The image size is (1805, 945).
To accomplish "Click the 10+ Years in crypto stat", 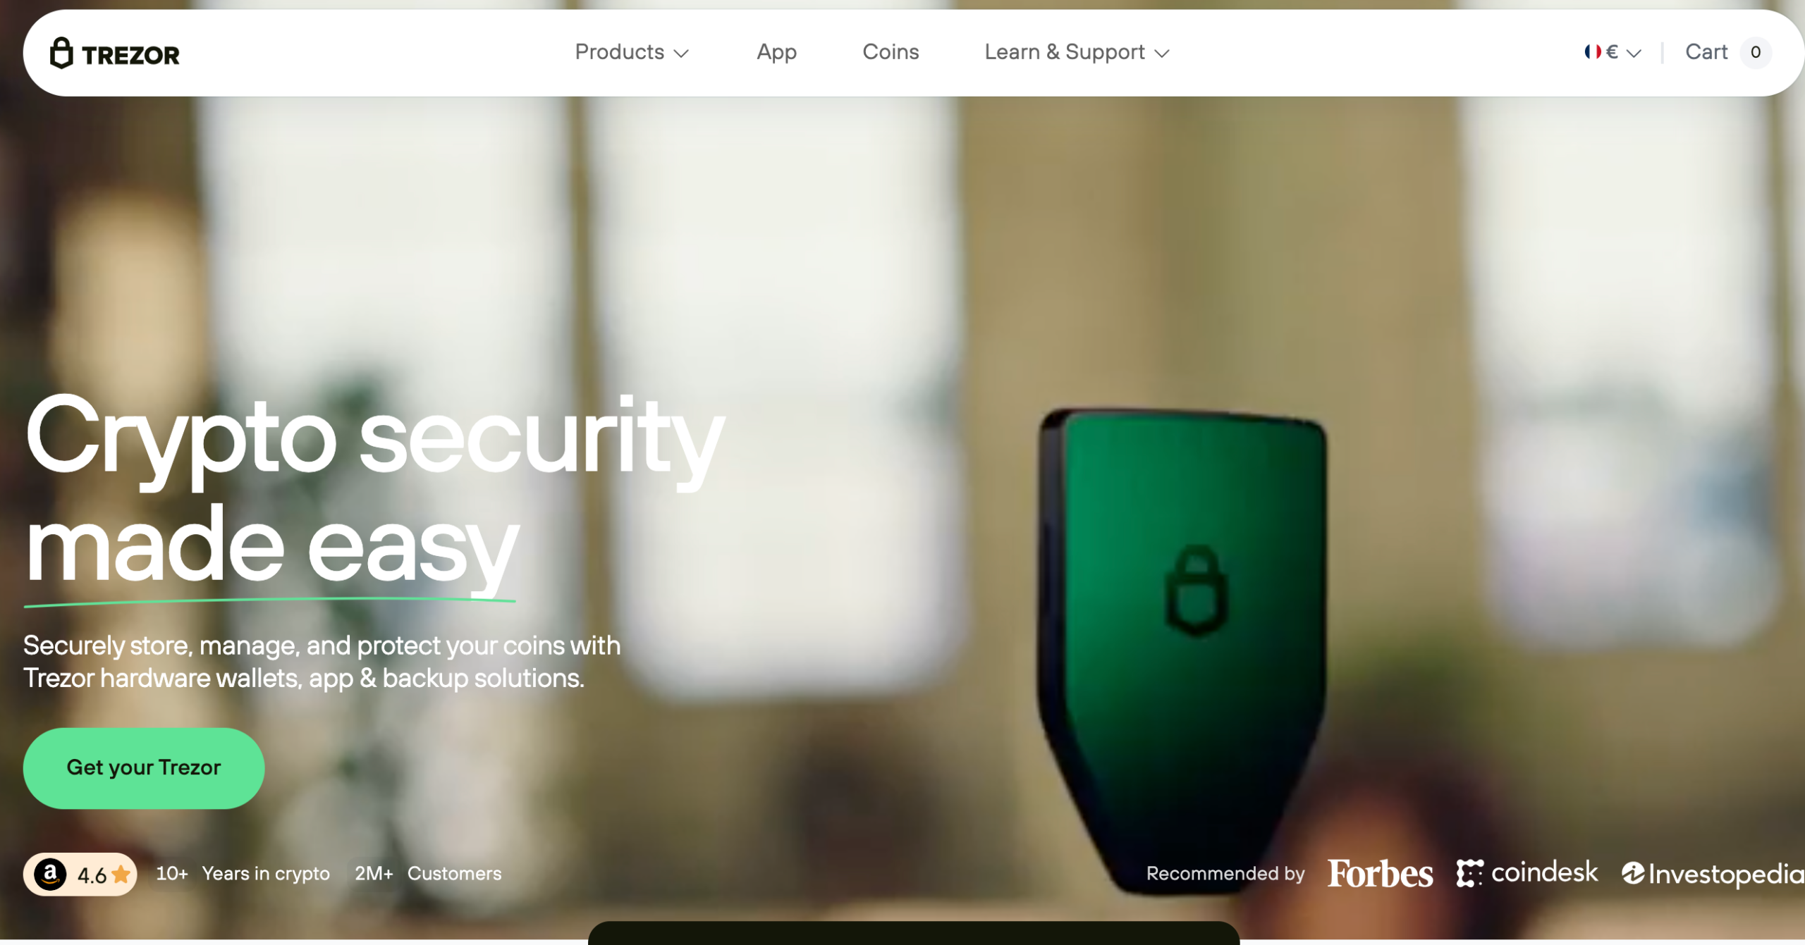I will click(243, 873).
